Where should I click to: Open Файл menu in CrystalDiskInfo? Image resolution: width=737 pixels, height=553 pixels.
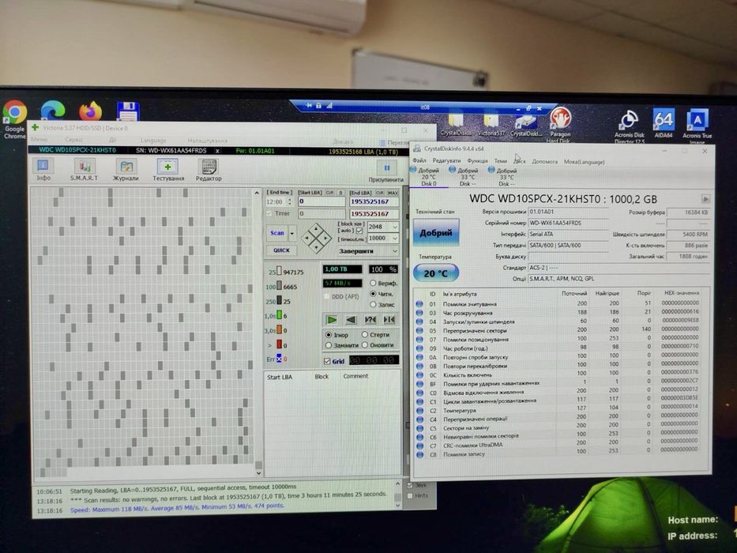(x=419, y=160)
